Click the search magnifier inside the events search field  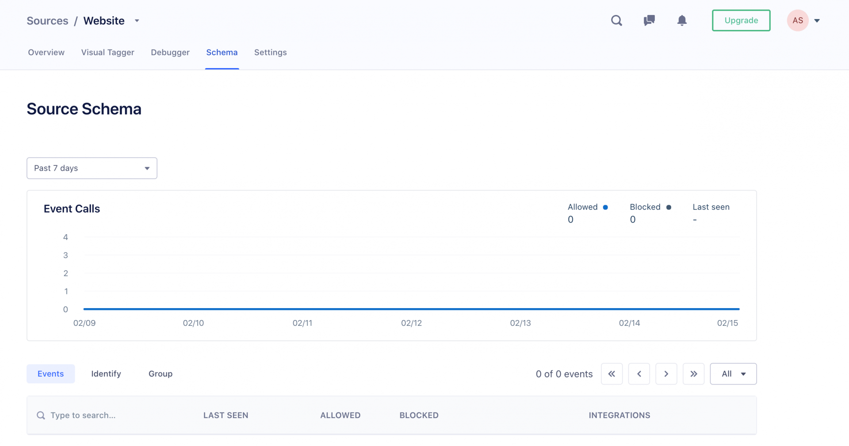40,415
